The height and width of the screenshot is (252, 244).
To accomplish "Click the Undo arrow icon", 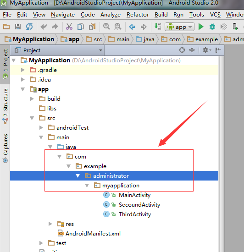I will tap(44, 27).
